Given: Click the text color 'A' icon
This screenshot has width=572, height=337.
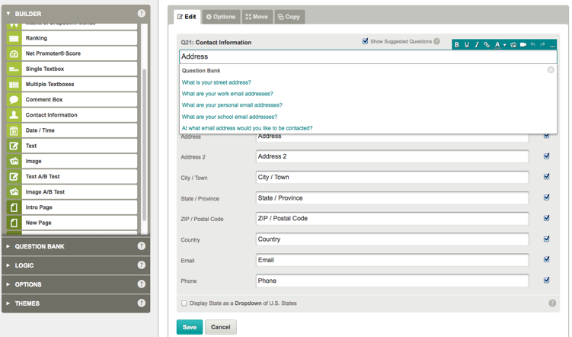Looking at the screenshot, I should coord(497,45).
